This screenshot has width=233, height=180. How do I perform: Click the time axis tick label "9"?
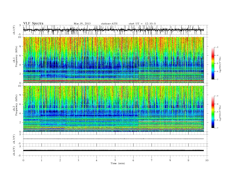(x=188, y=160)
